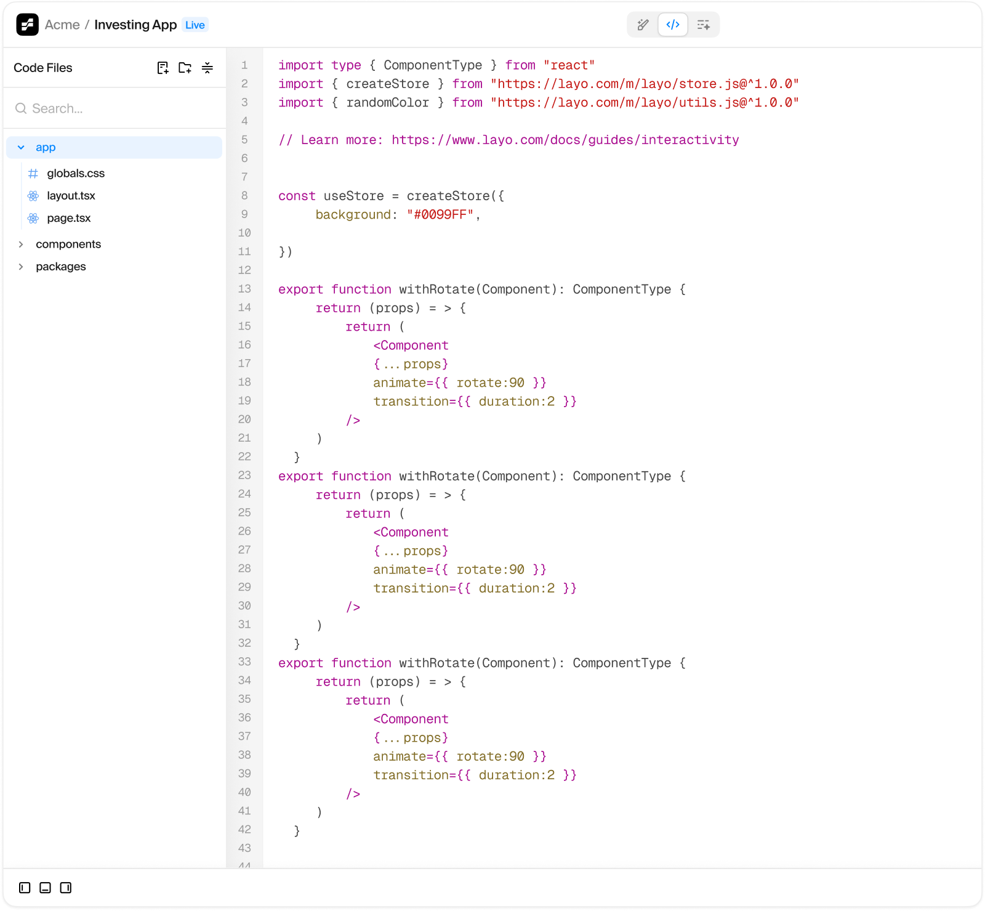Click the Layo logo icon

tap(27, 25)
